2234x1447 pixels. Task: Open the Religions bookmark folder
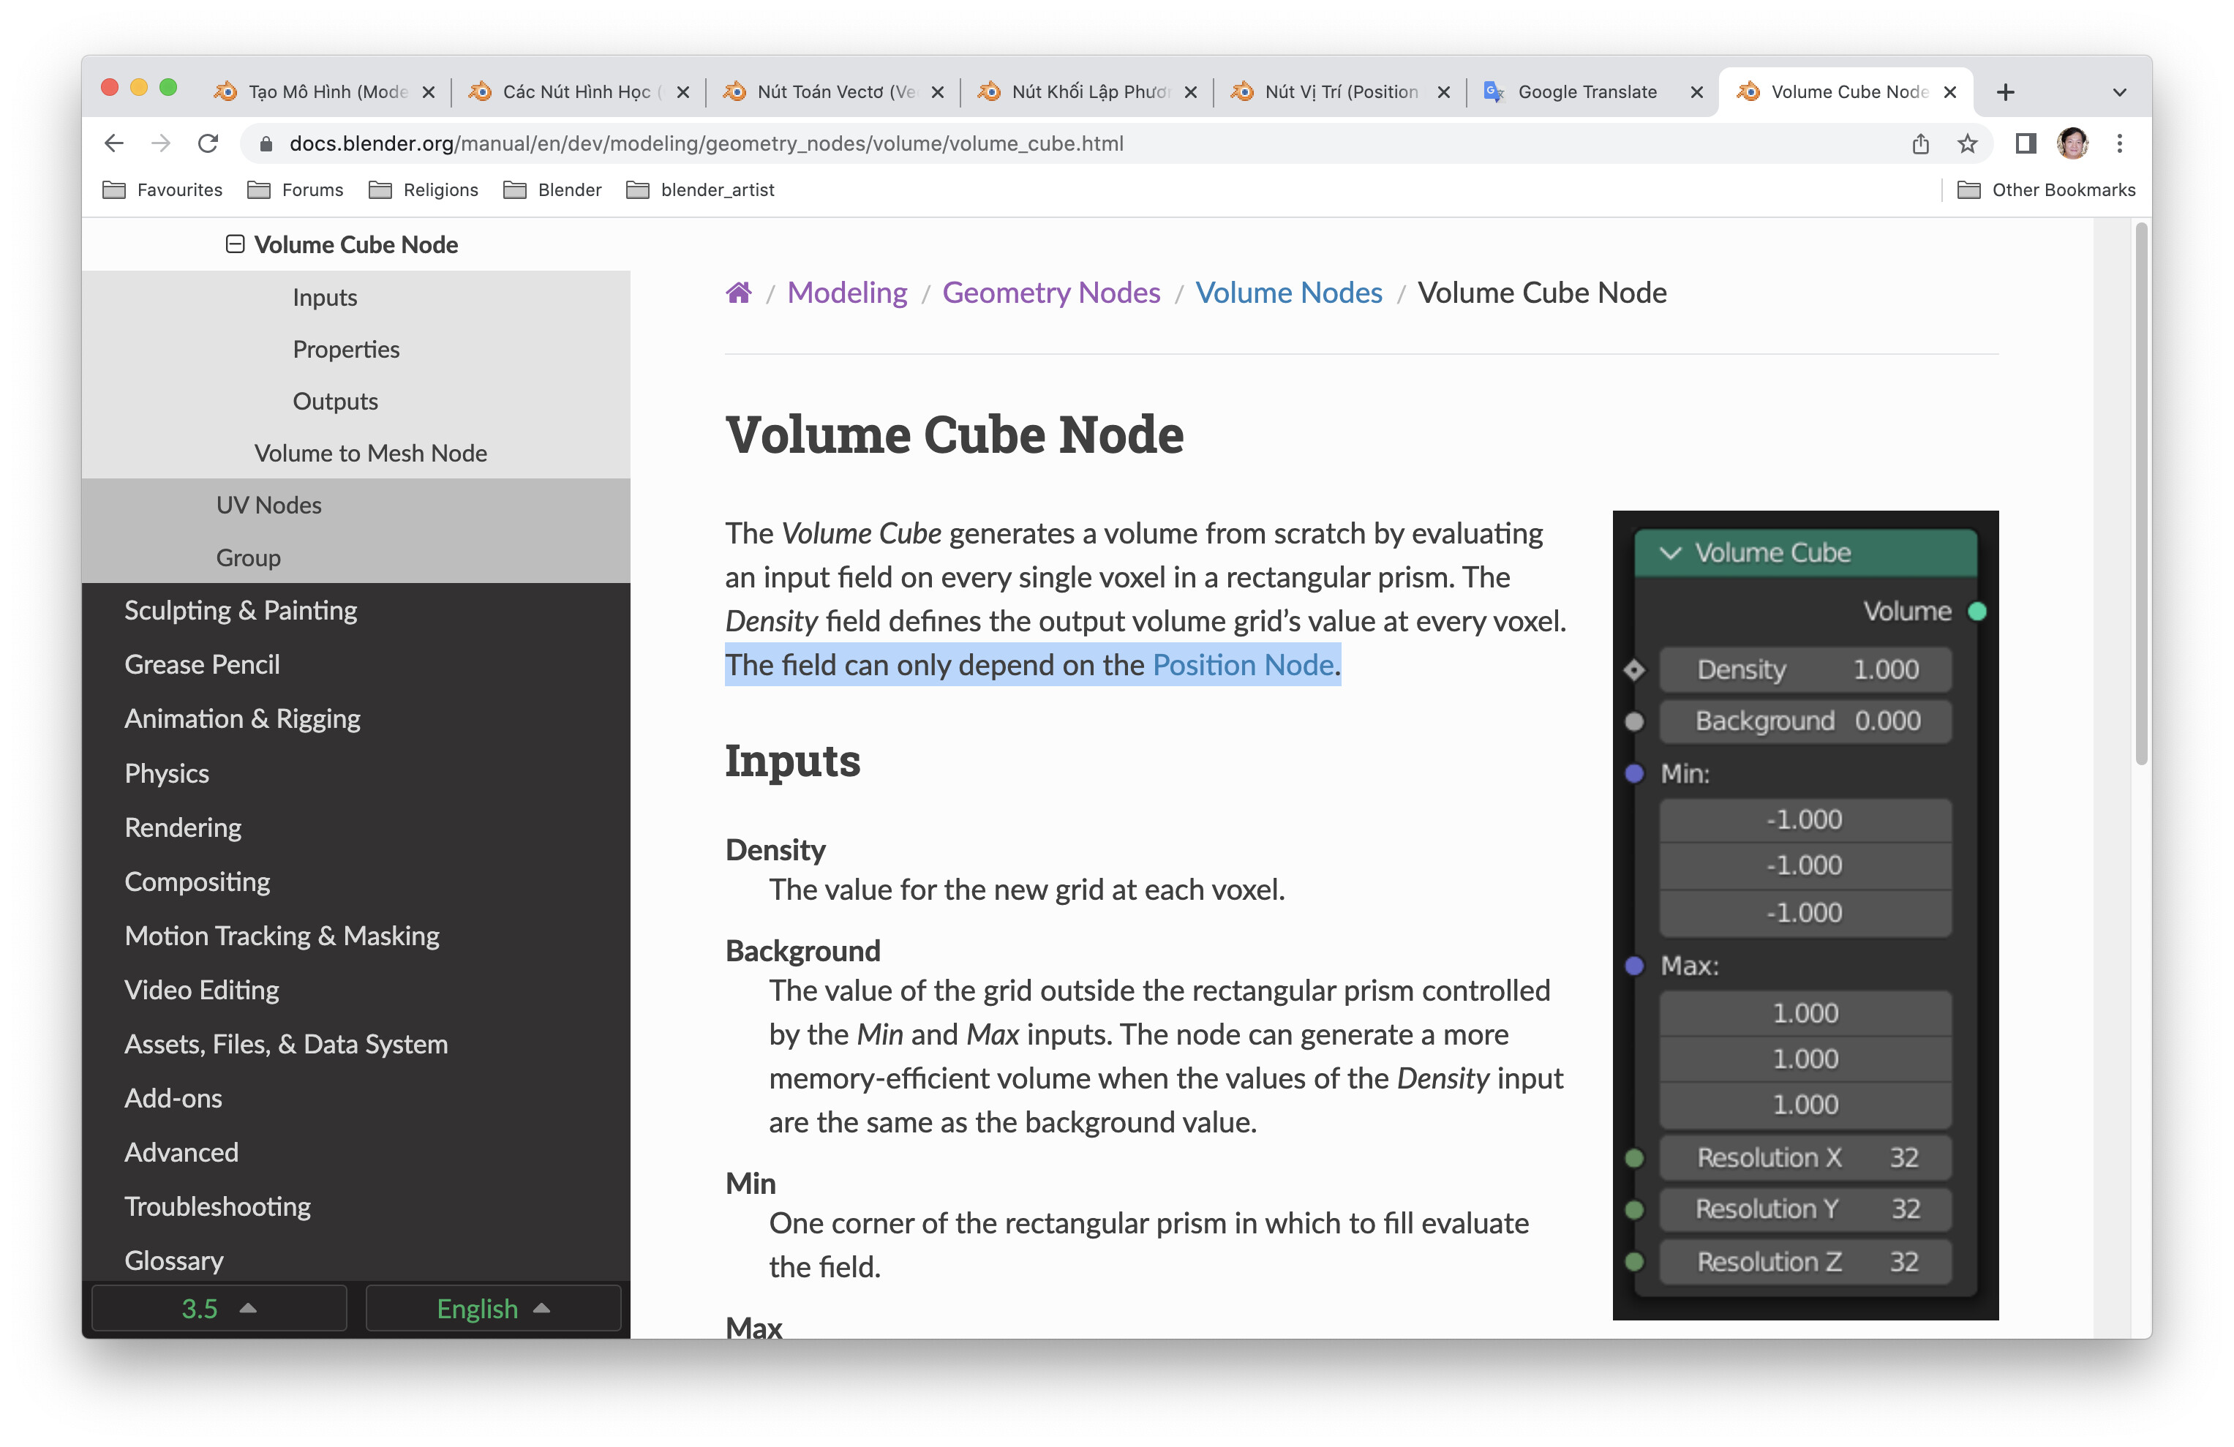(424, 189)
